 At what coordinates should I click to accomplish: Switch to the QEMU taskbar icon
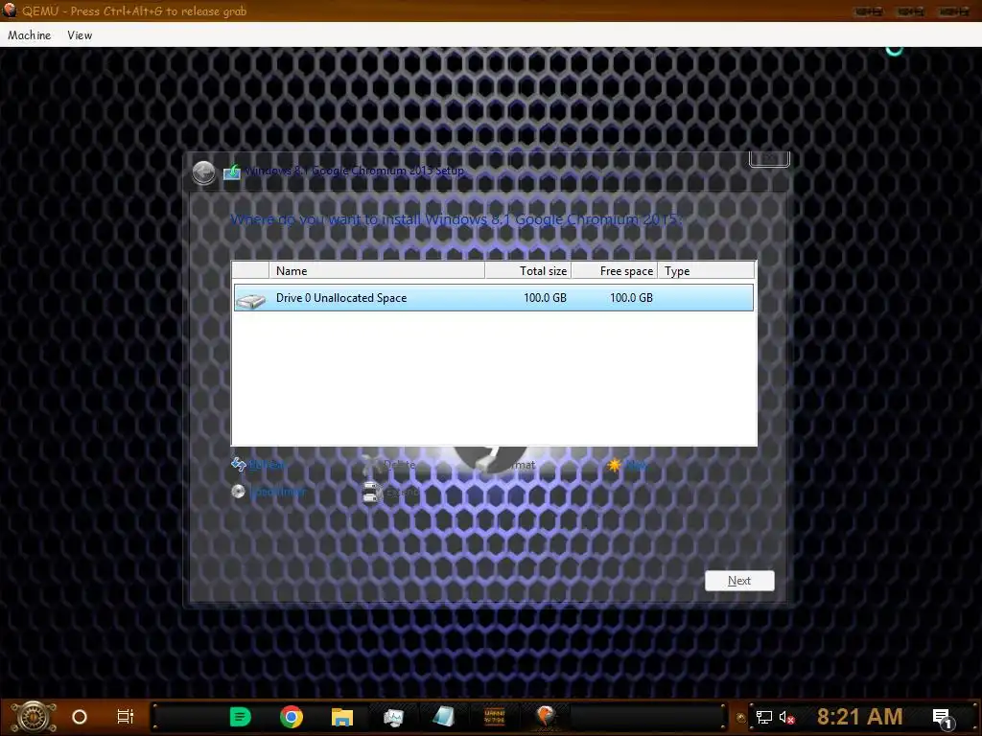[546, 715]
